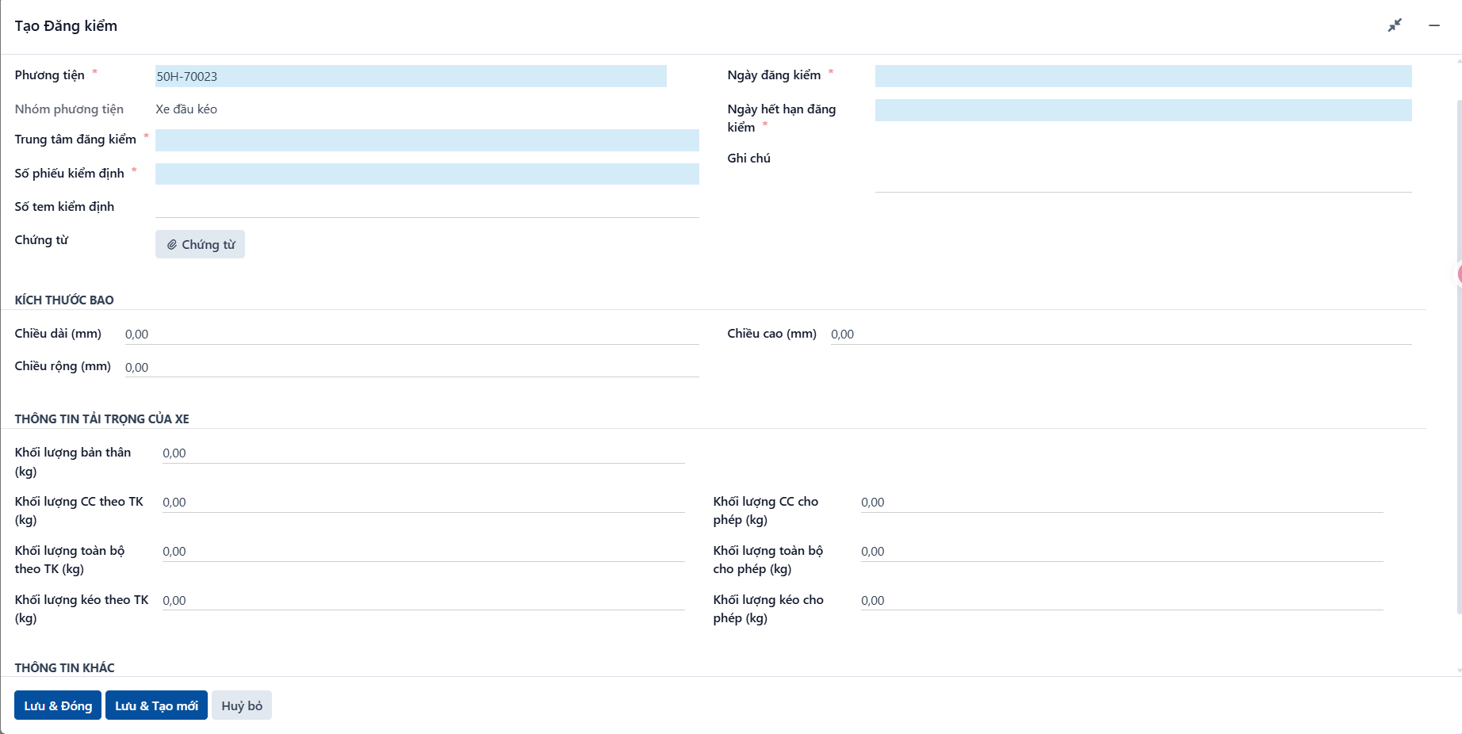Click the Huỷ bỏ button
Image resolution: width=1462 pixels, height=734 pixels.
(242, 705)
